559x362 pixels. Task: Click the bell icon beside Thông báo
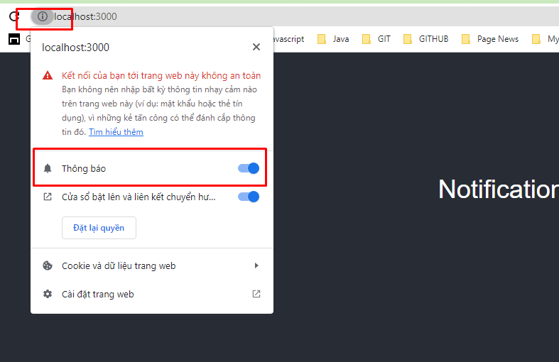tap(48, 168)
